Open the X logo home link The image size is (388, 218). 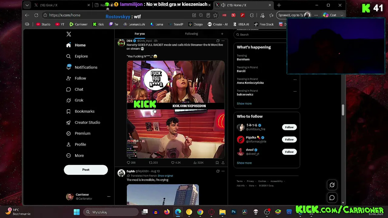coord(69,34)
